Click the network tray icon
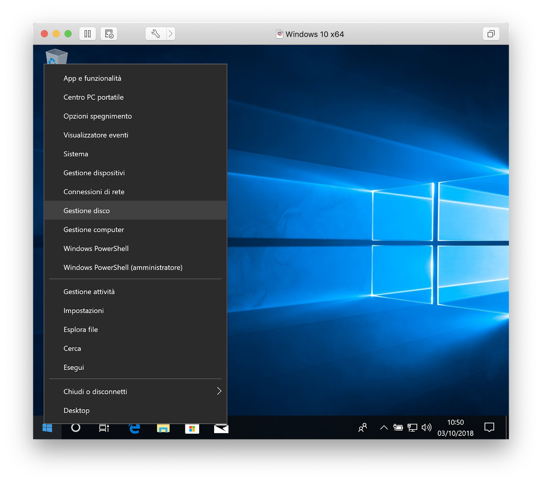Screen dimensions: 542x483 point(412,427)
